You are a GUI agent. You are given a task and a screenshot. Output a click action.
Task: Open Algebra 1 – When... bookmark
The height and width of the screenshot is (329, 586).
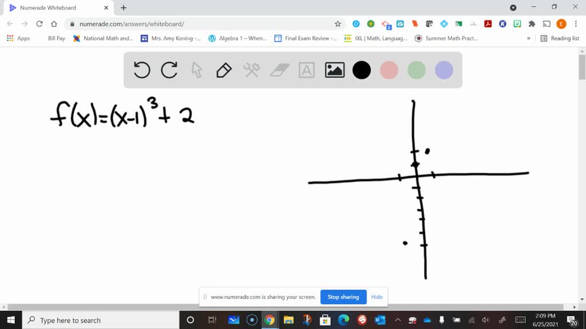point(237,38)
